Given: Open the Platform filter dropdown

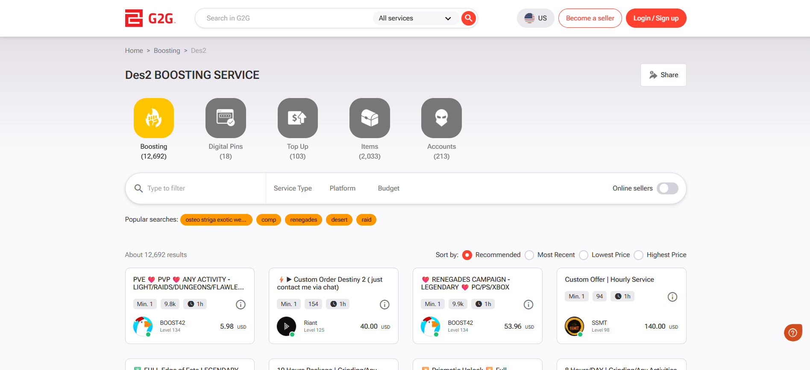Looking at the screenshot, I should [342, 188].
